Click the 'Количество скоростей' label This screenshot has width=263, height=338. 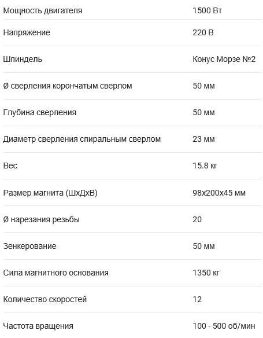[45, 300]
